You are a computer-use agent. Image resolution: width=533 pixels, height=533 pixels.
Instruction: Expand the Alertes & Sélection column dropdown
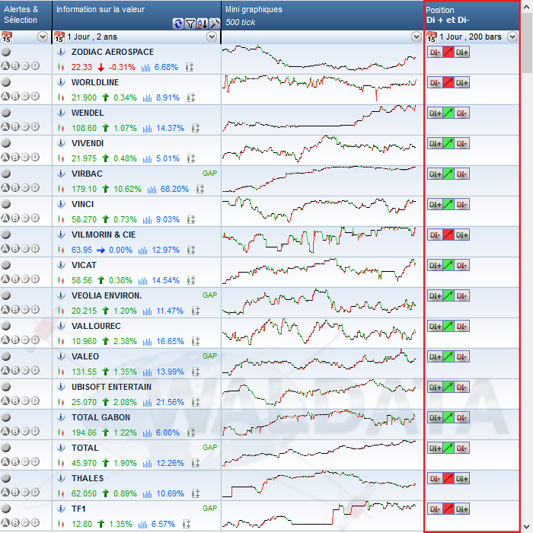click(x=43, y=37)
